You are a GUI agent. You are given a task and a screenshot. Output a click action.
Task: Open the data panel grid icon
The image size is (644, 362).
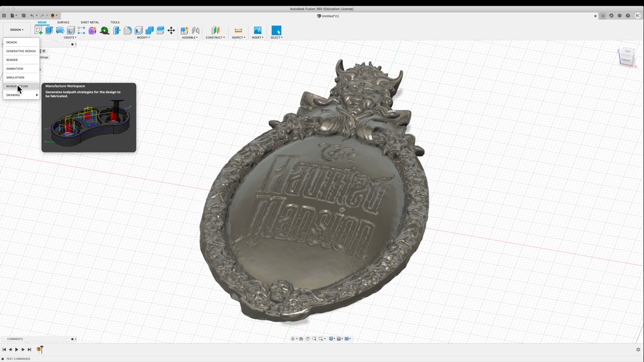tap(4, 15)
